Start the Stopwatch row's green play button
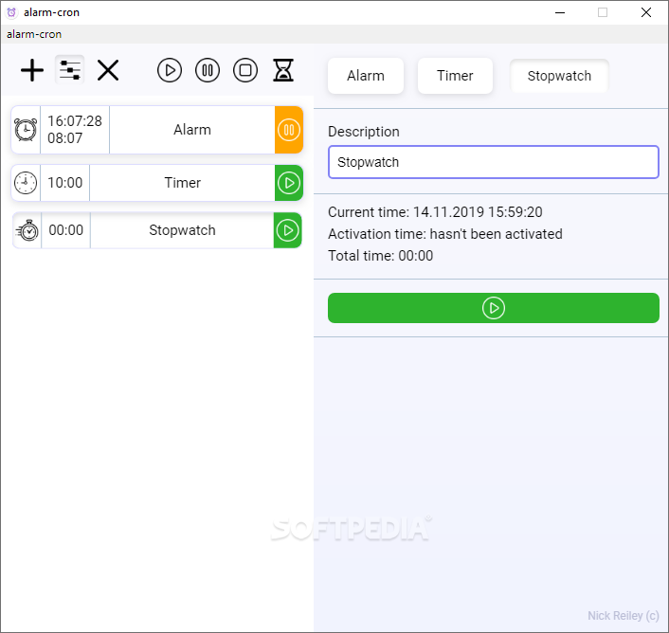Screen dimensions: 669x633 click(x=288, y=230)
